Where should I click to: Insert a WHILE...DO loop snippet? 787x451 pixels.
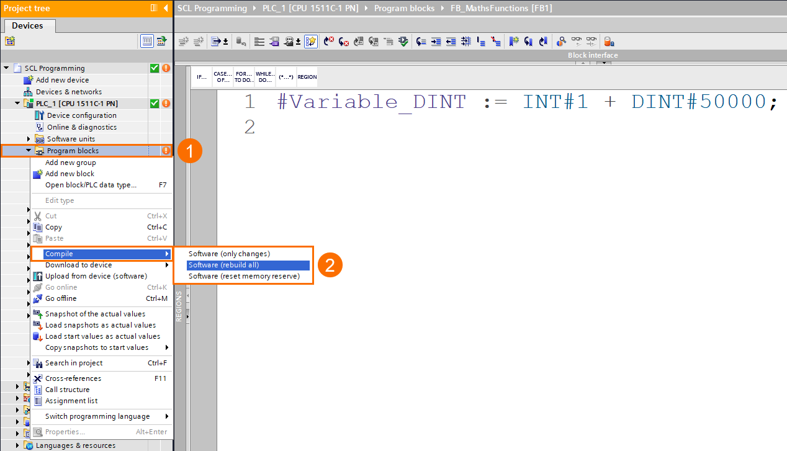(x=264, y=76)
